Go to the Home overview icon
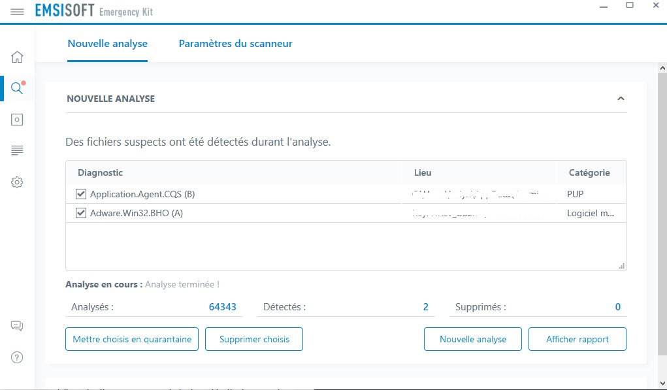 click(x=17, y=57)
